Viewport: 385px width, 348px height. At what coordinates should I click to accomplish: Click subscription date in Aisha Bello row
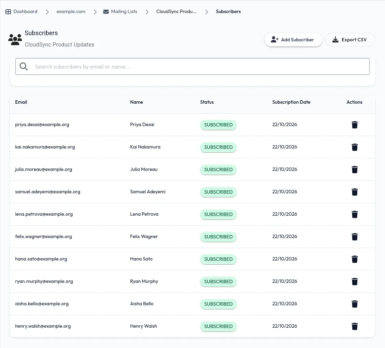[285, 304]
